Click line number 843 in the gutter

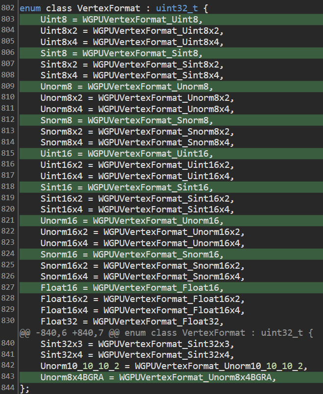(x=8, y=376)
